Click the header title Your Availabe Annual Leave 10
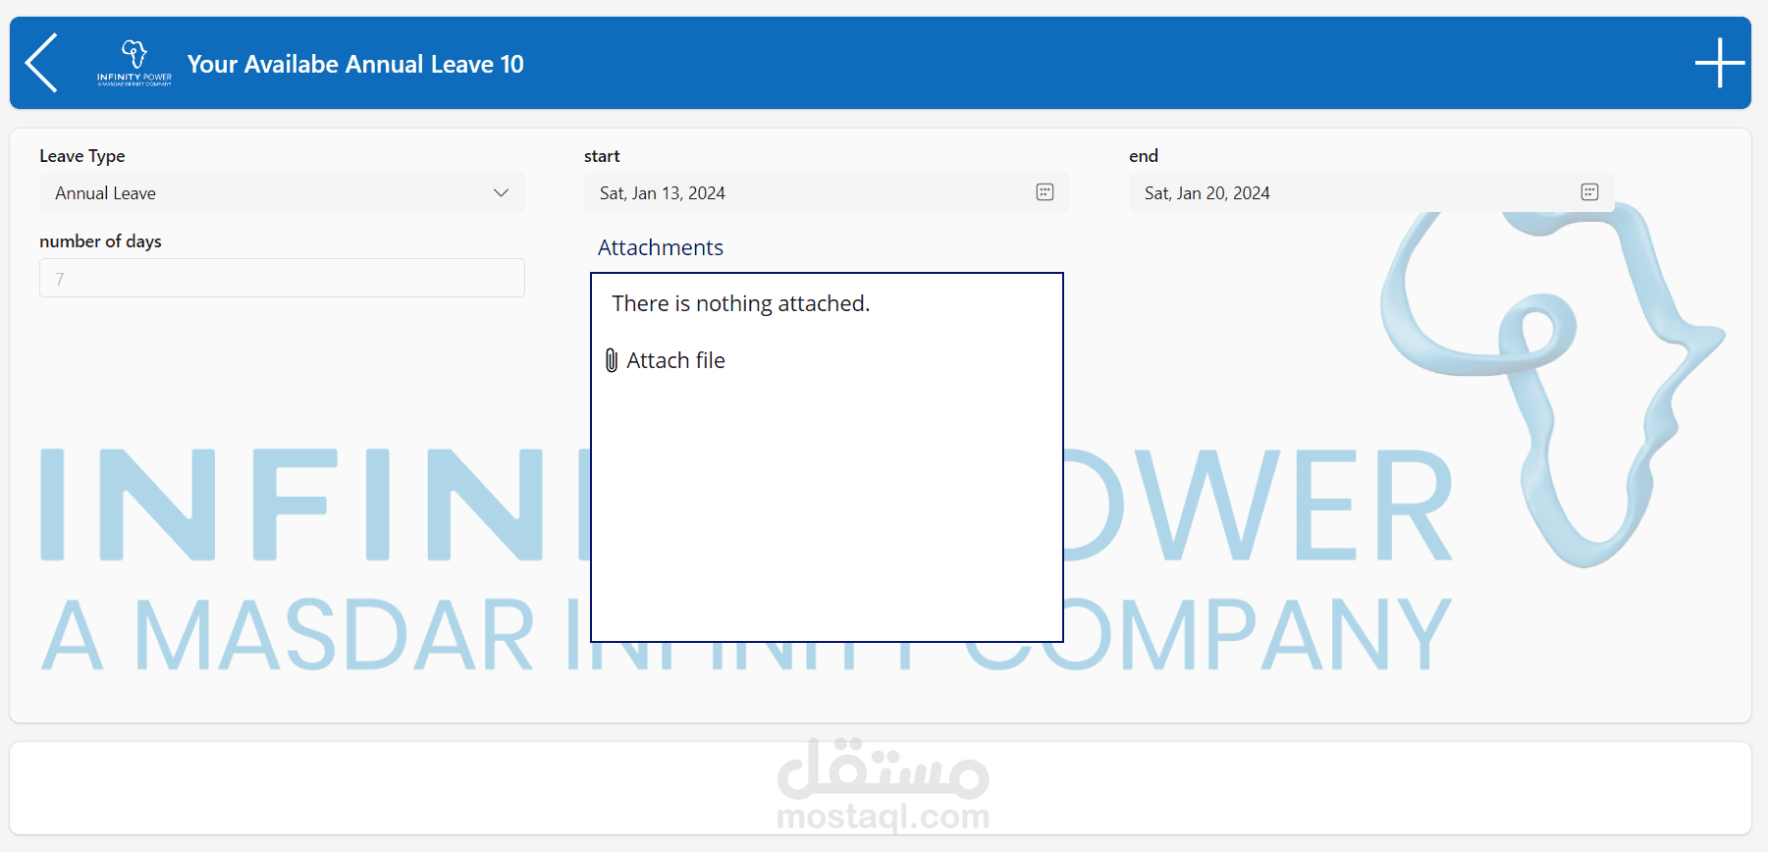This screenshot has height=852, width=1768. click(355, 64)
